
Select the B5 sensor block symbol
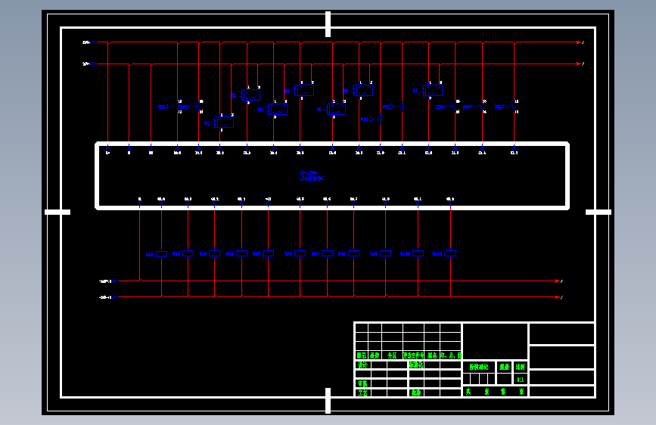click(x=336, y=109)
